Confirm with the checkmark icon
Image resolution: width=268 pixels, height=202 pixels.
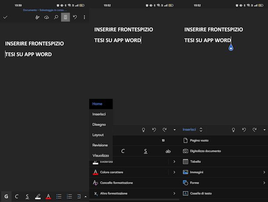pos(5,17)
